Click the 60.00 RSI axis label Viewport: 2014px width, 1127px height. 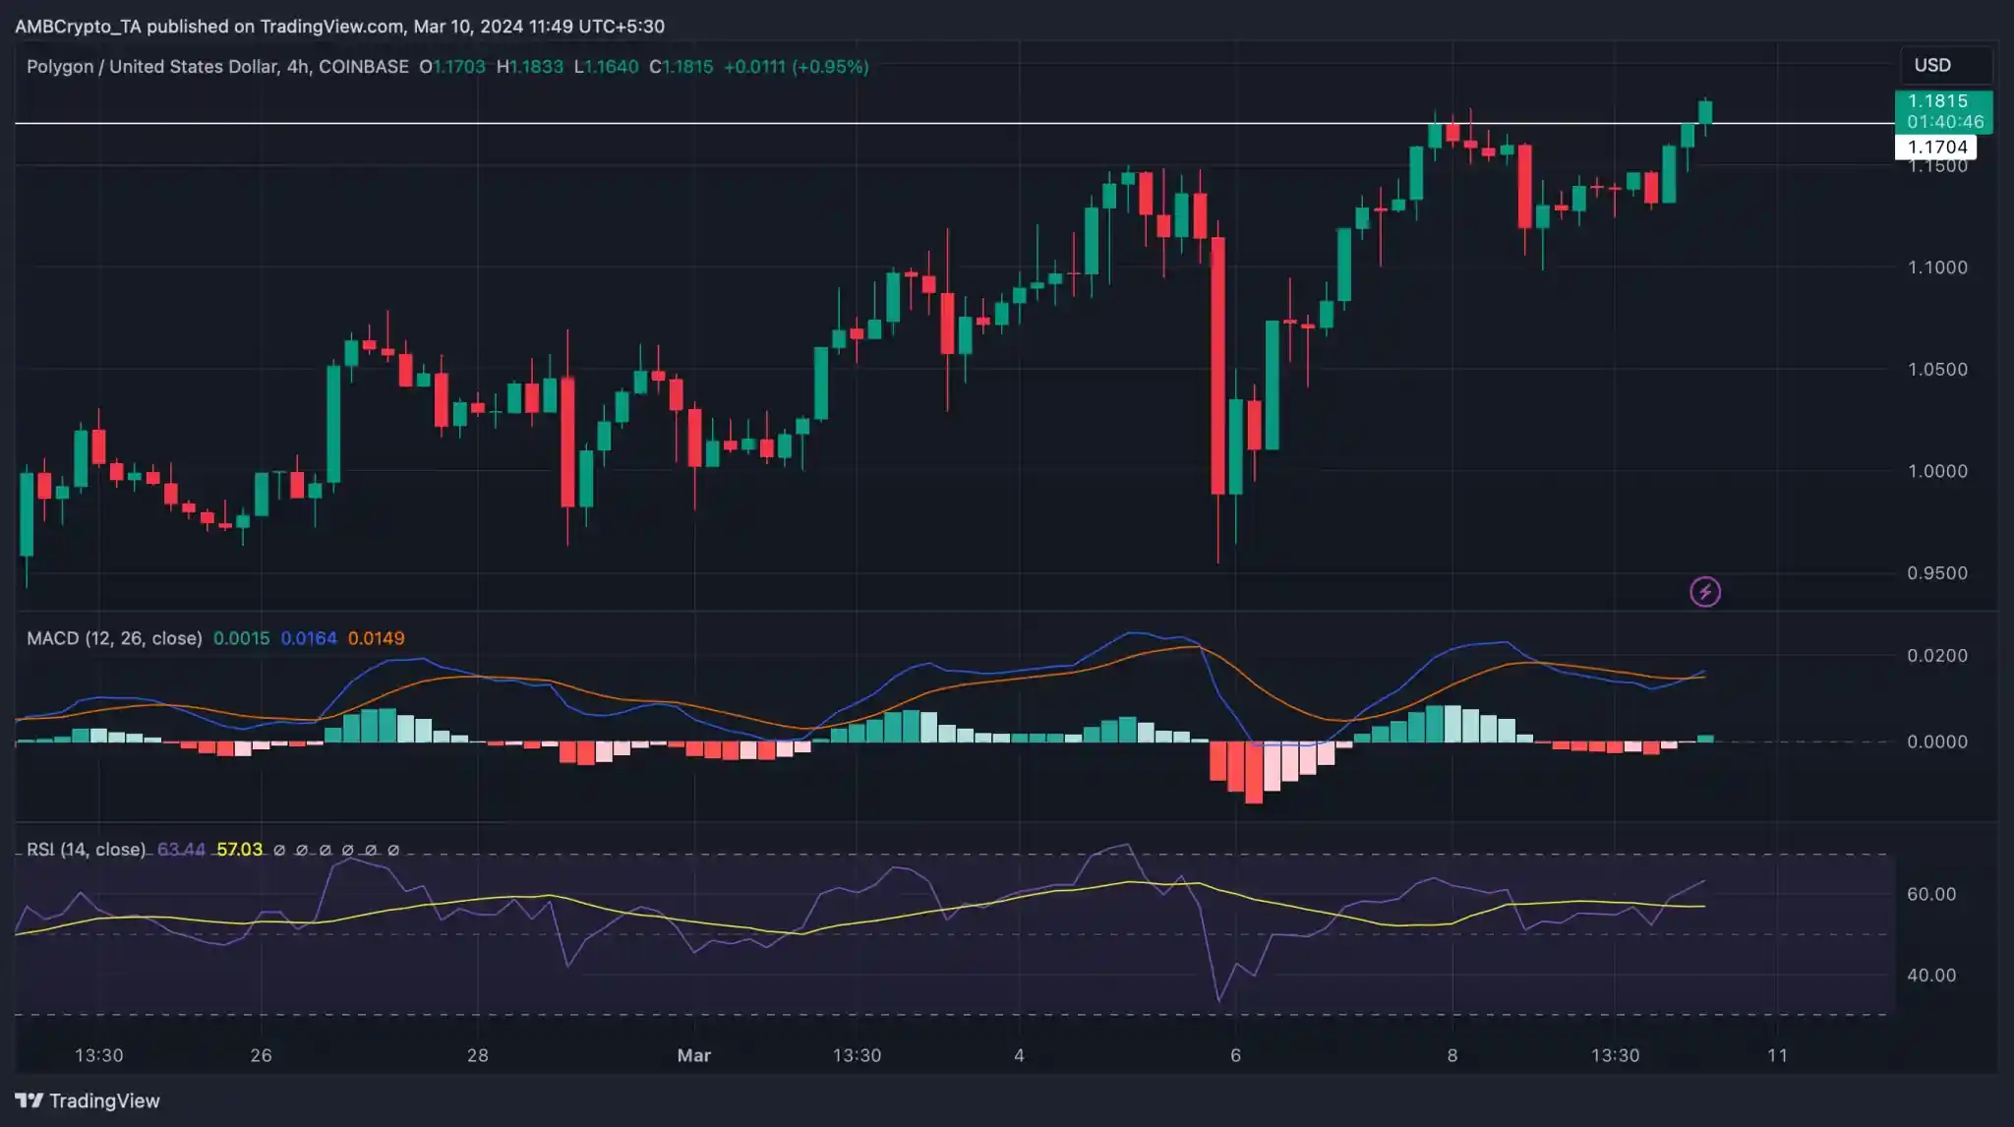[x=1931, y=894]
